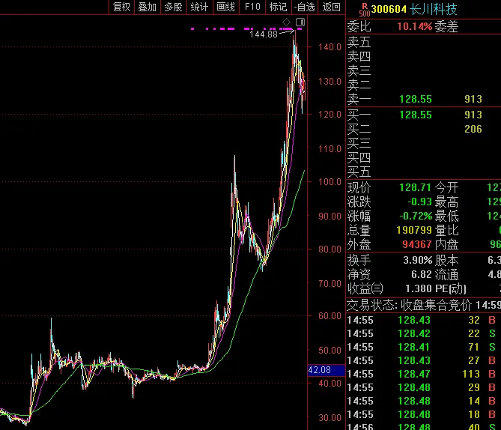
Task: Click the 140.0 price axis label
Action: point(330,47)
